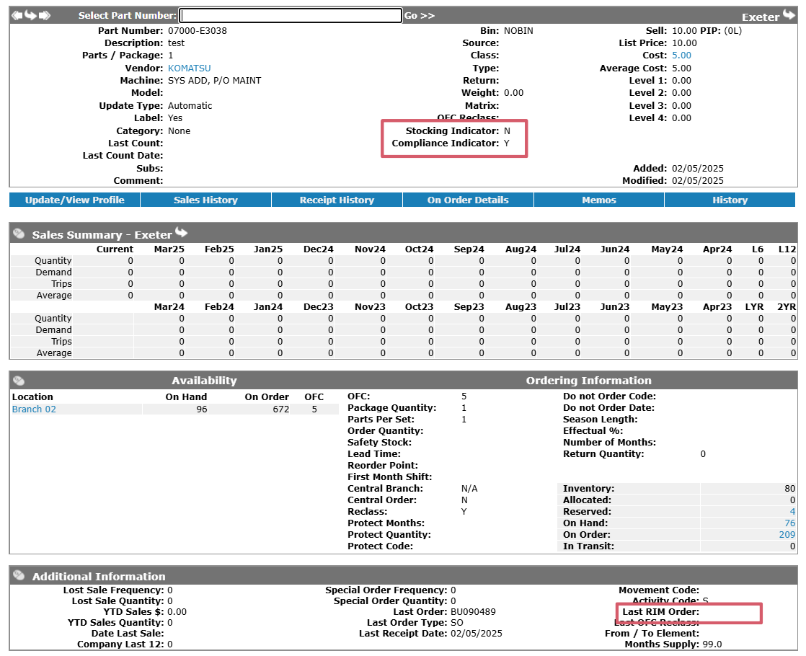Image resolution: width=806 pixels, height=656 pixels.
Task: Click the Reclass value Y
Action: tap(464, 512)
